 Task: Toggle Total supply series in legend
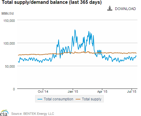[88, 99]
